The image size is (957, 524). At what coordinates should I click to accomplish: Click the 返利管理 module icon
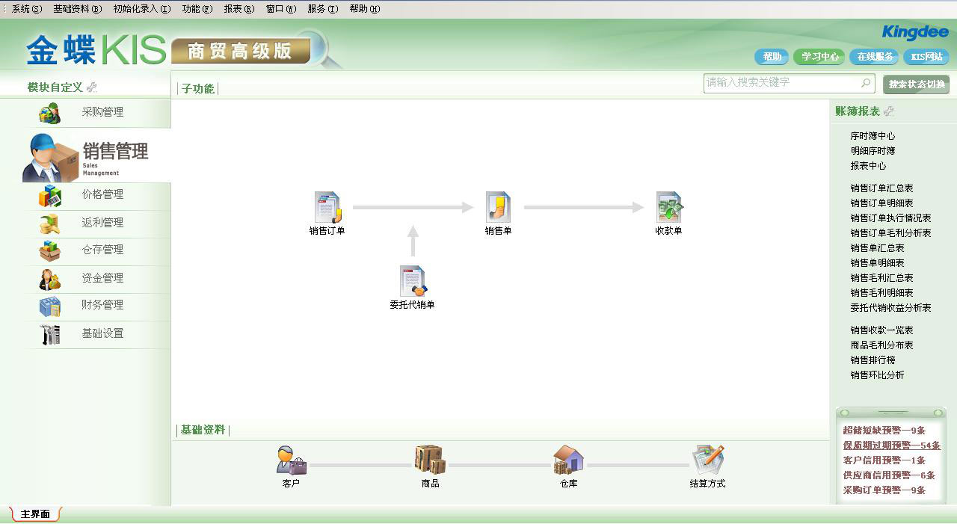(50, 224)
